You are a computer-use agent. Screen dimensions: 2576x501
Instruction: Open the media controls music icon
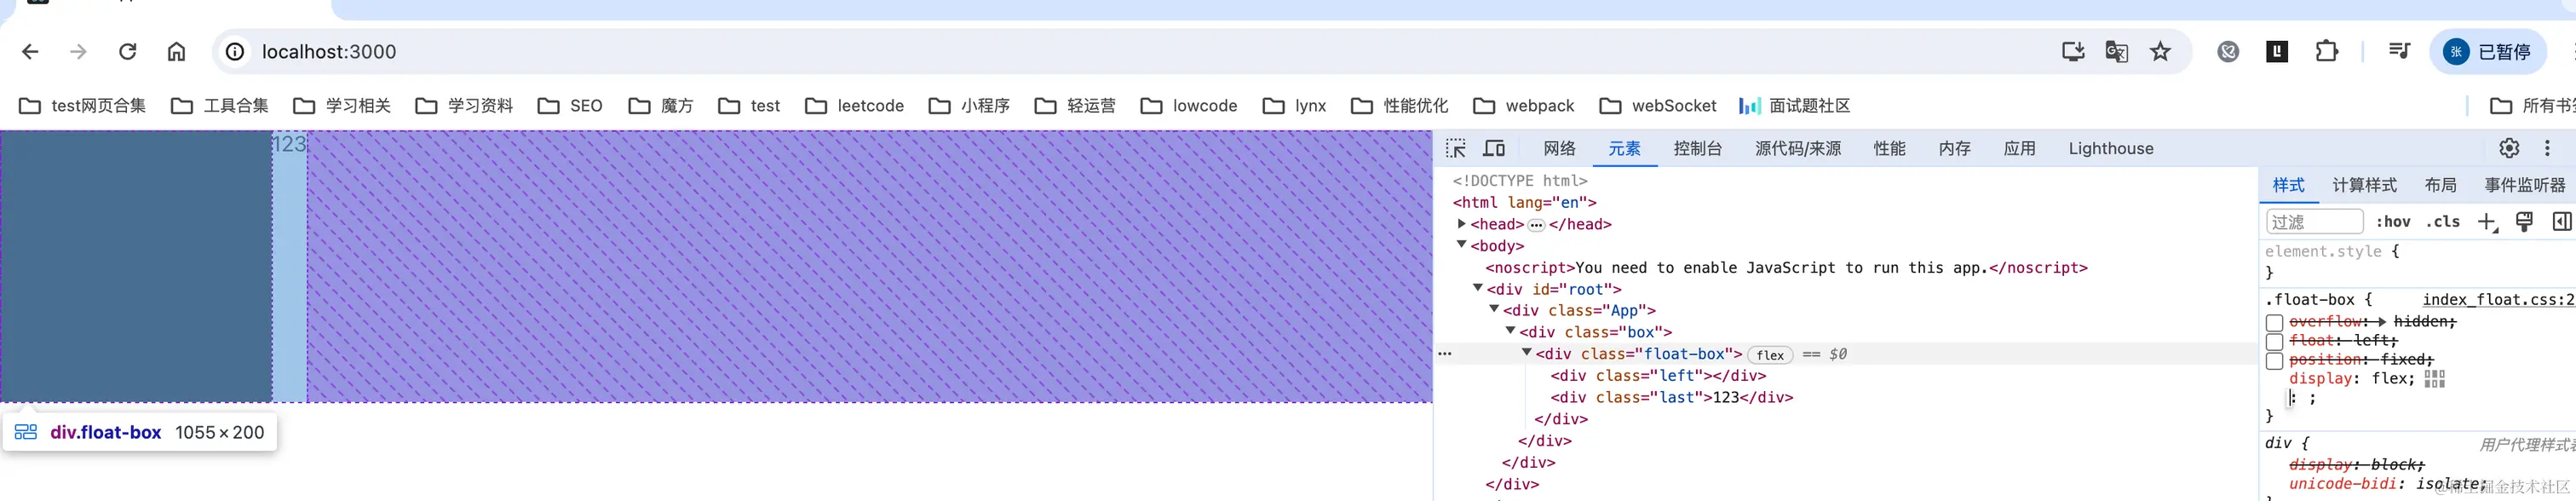[x=2399, y=52]
